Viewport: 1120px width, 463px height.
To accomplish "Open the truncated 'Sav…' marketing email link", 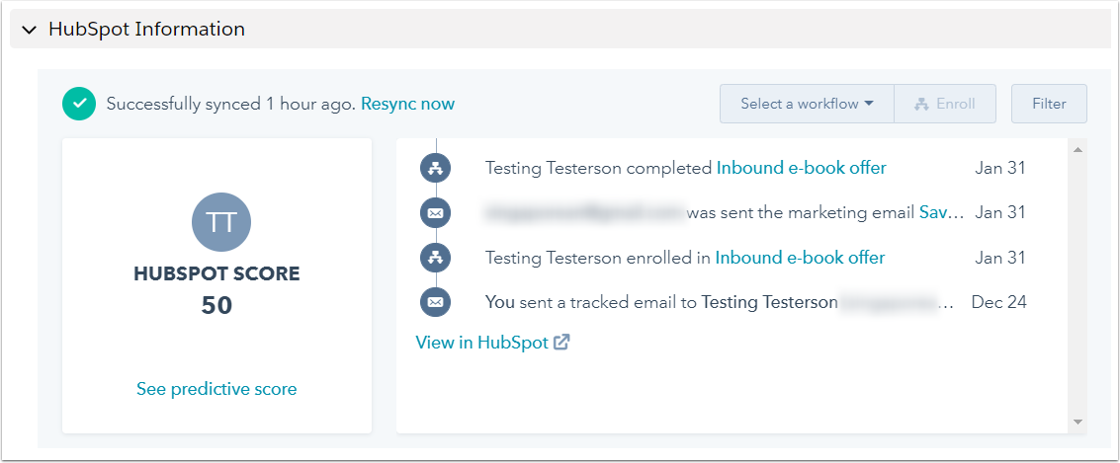I will [x=941, y=212].
